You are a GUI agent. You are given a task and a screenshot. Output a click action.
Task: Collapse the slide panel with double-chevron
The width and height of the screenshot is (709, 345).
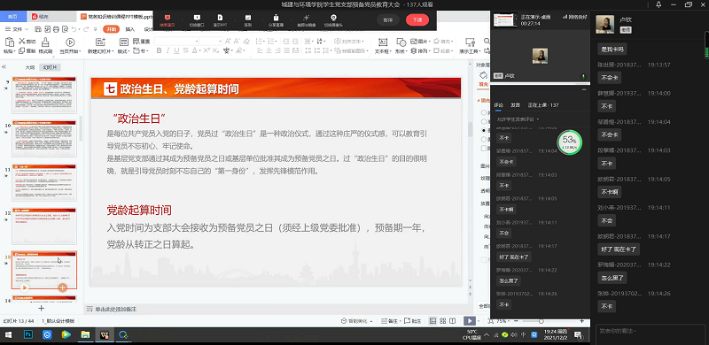pyautogui.click(x=4, y=67)
